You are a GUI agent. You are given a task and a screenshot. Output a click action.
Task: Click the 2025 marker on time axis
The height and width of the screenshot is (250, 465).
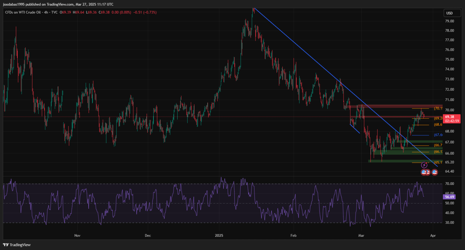(219, 235)
